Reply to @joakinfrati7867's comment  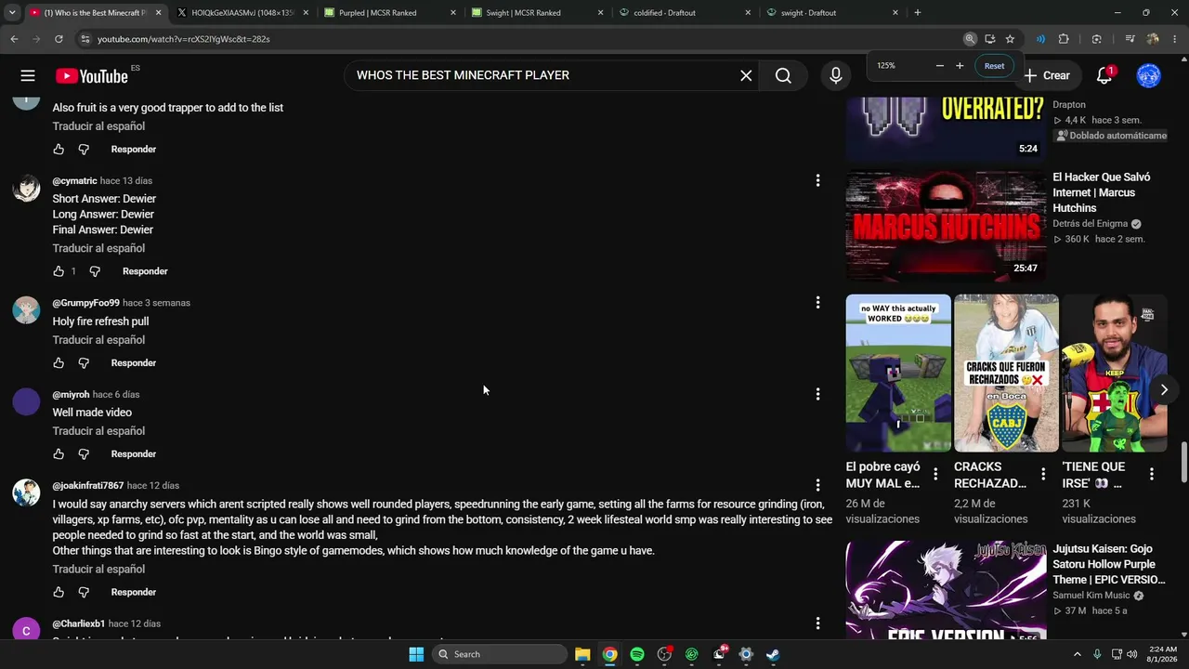(134, 592)
